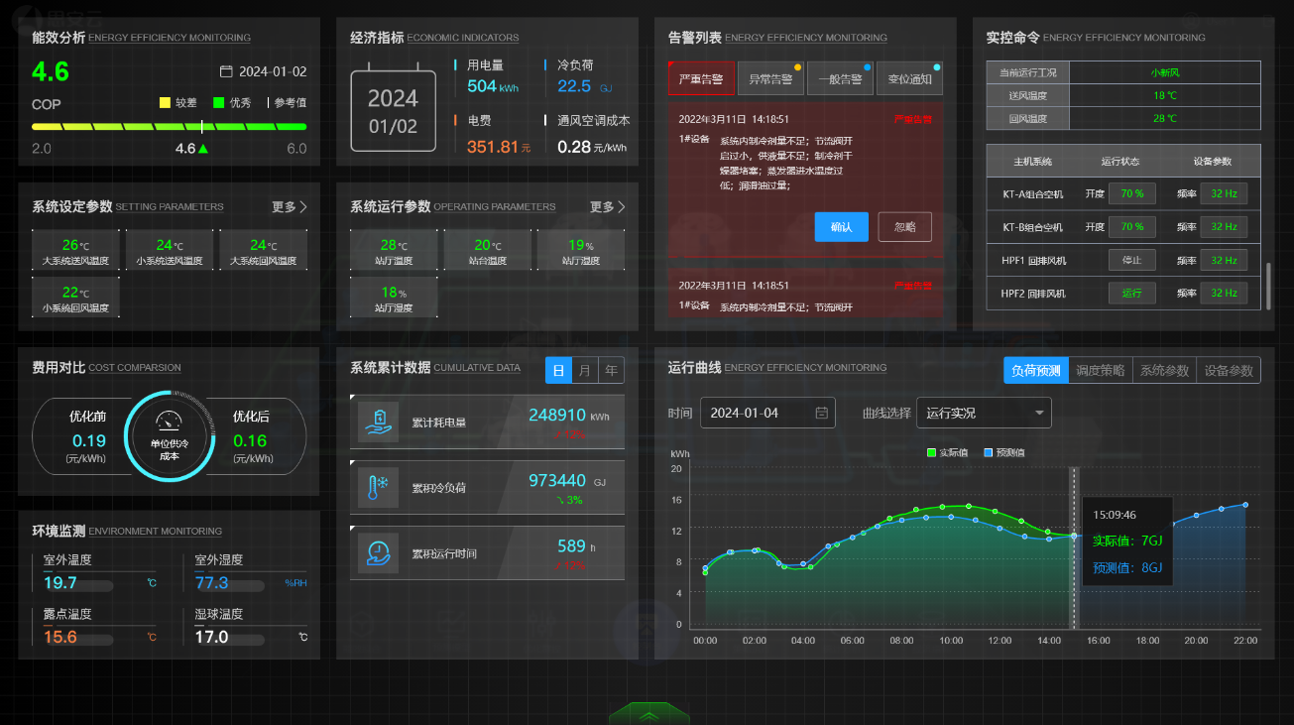Viewport: 1294px width, 725px height.
Task: Toggle the HPF2 回排风机 运行 status
Action: 1131,293
